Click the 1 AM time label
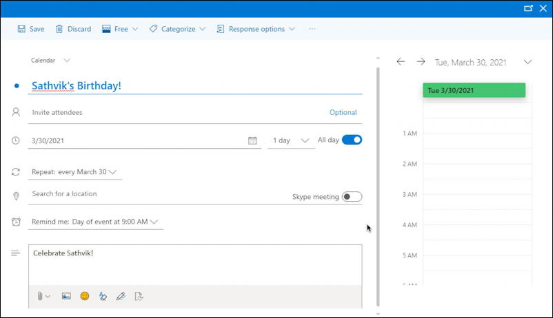553x318 pixels. (410, 134)
